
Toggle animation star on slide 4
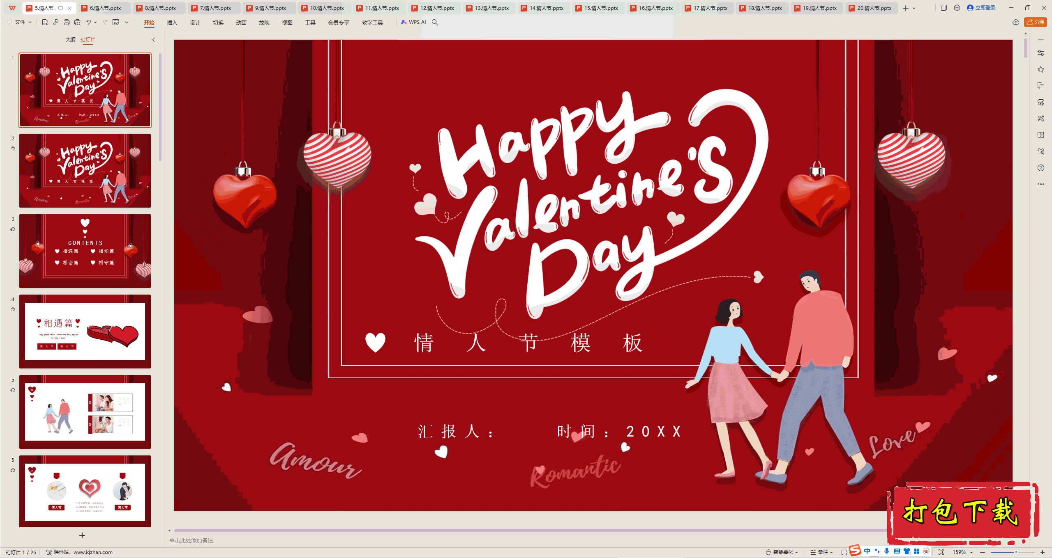[13, 309]
